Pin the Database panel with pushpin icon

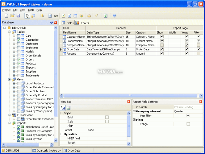click(52, 22)
